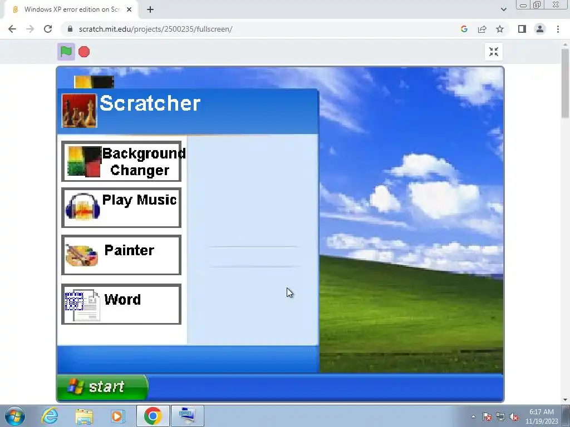Exit fullscreen mode using the shrink icon
The height and width of the screenshot is (427, 570).
click(x=494, y=52)
